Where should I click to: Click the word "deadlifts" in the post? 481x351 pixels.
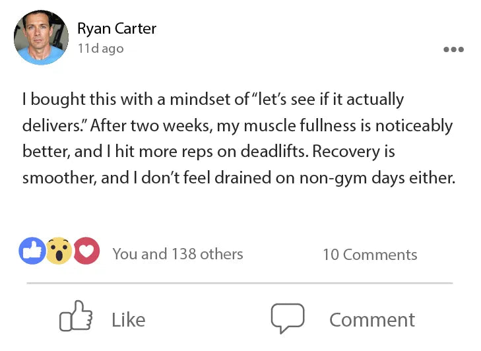click(x=274, y=151)
